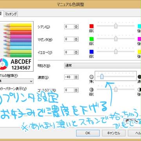Screen dimensions: 141x141
Task: Click the low contrast 弱く icon
Action: [92, 90]
